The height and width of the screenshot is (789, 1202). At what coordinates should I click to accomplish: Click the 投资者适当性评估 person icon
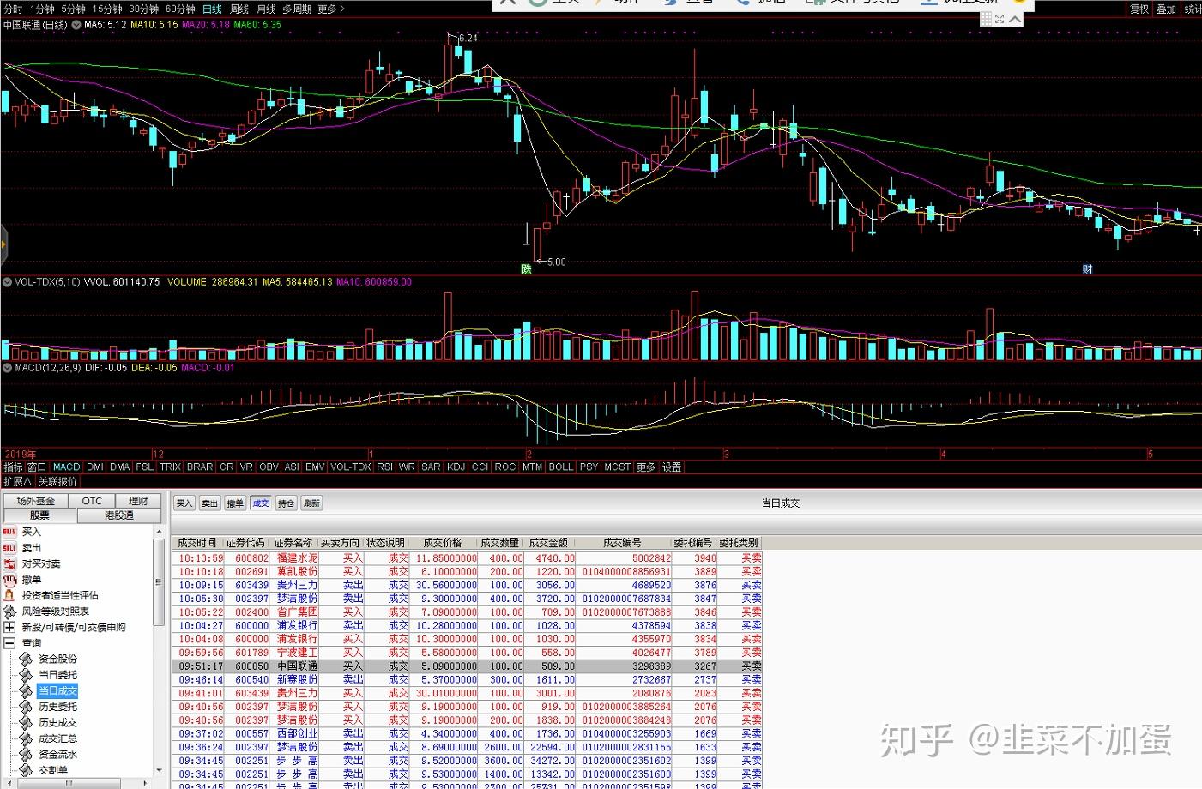(9, 595)
